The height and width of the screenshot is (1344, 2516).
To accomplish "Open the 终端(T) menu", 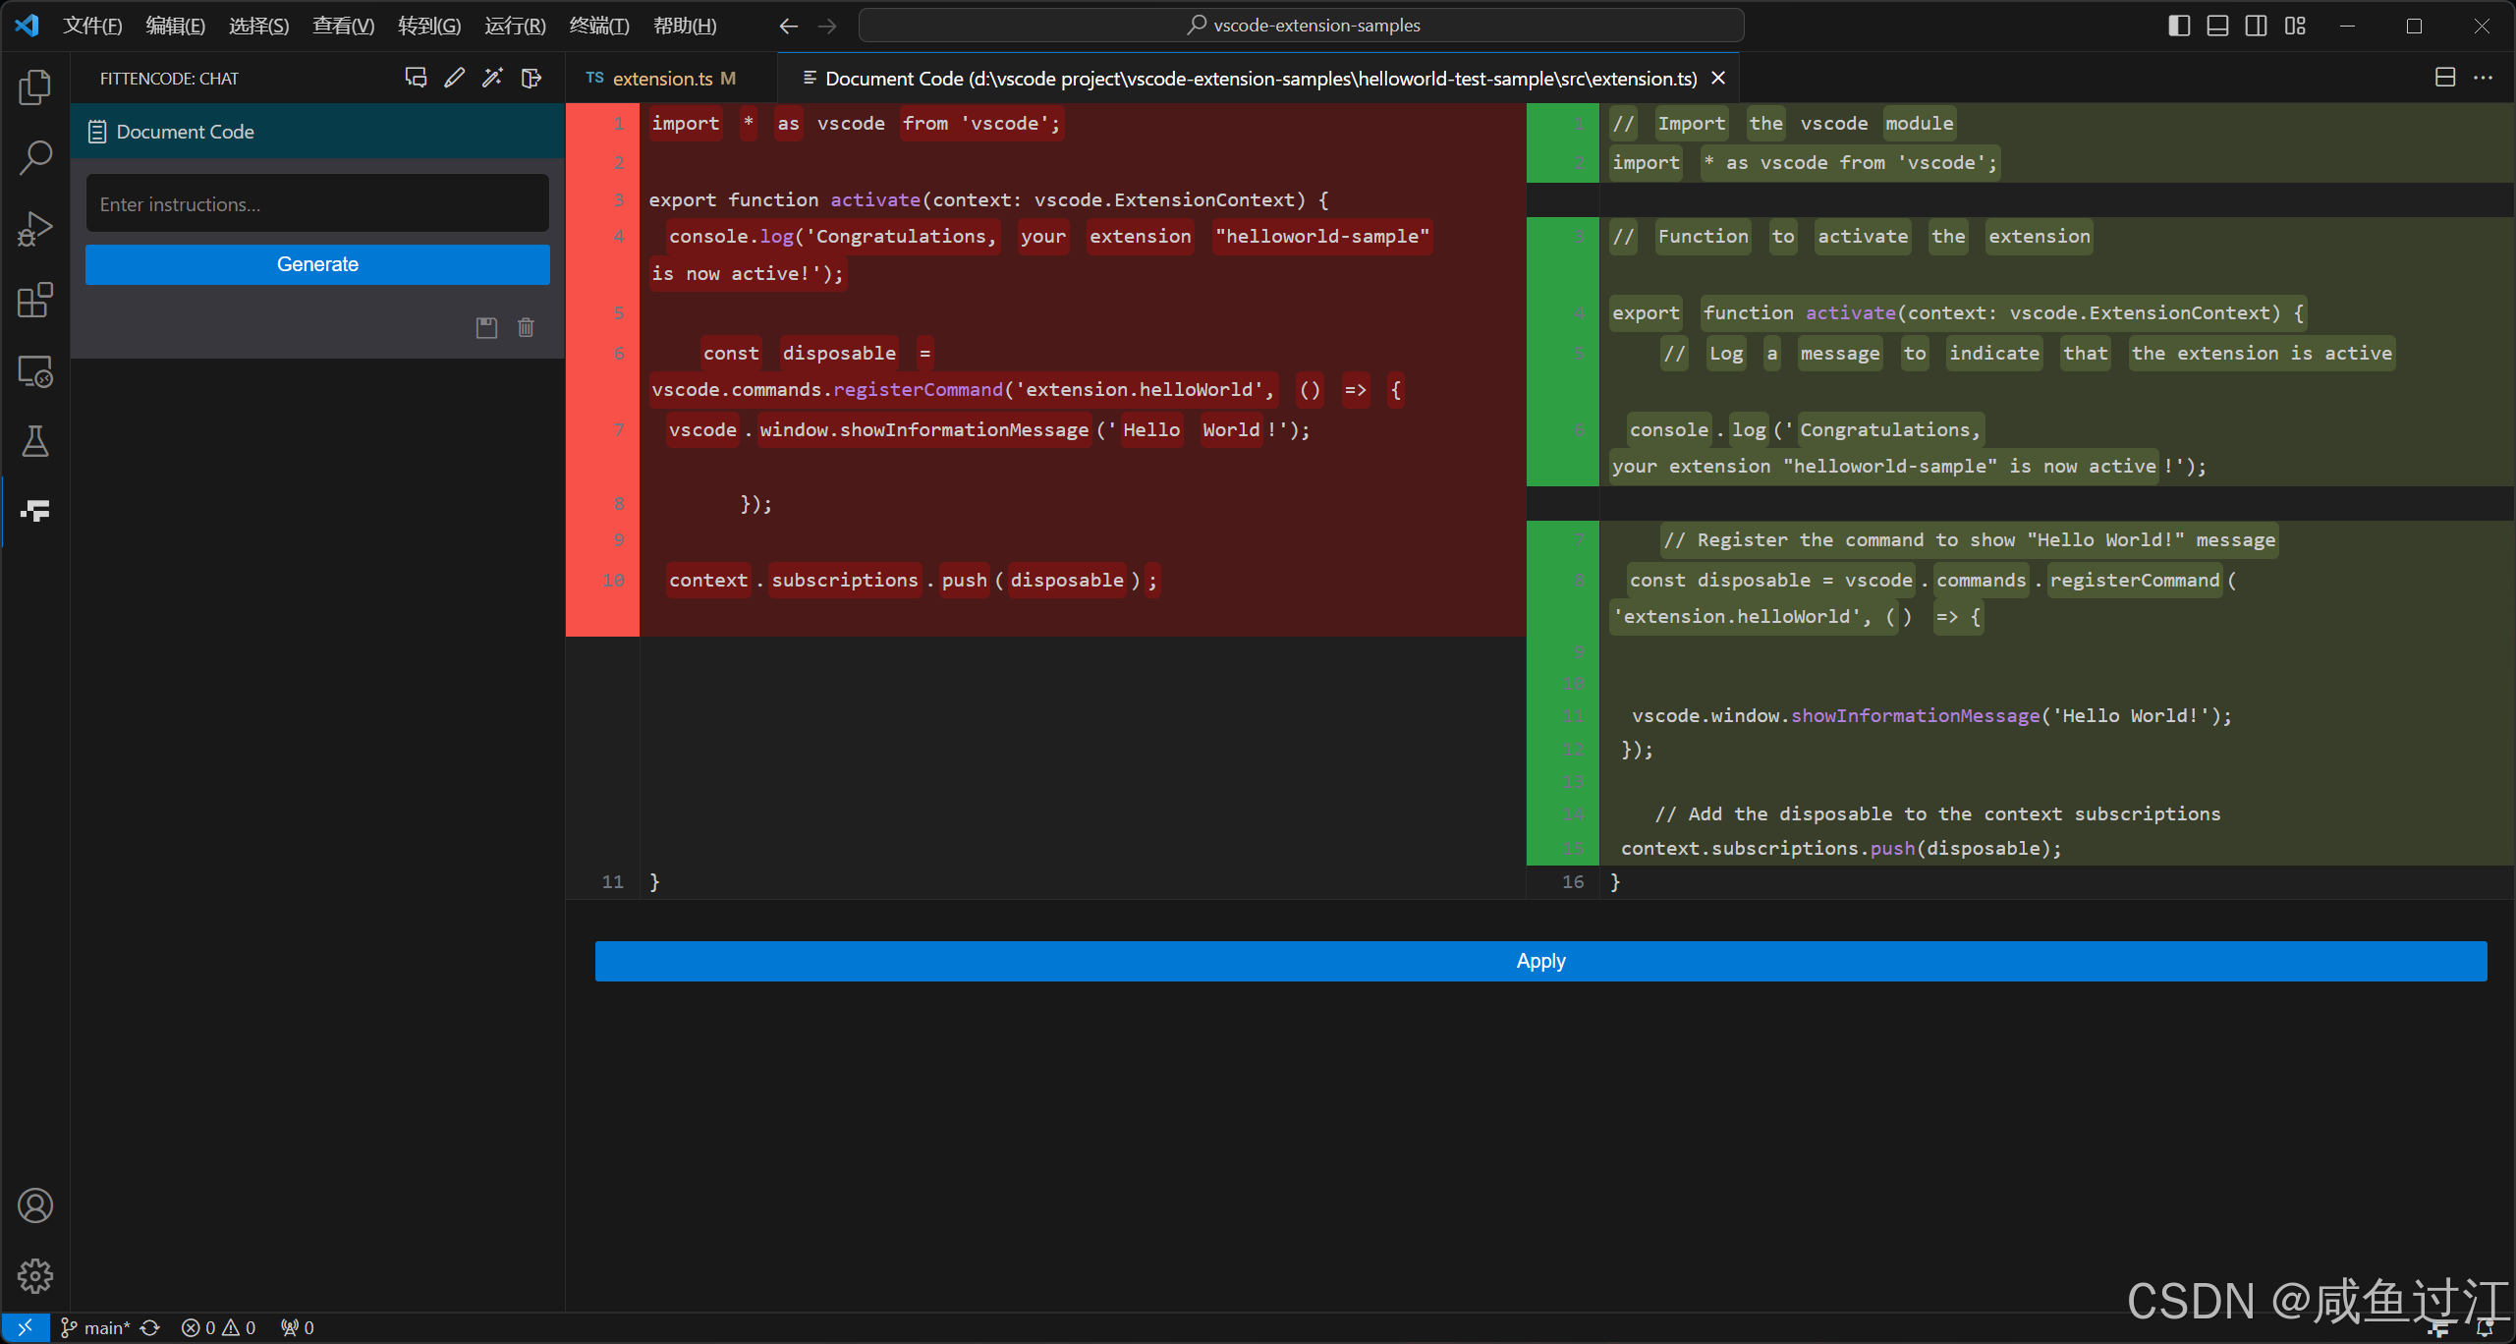I will click(598, 26).
